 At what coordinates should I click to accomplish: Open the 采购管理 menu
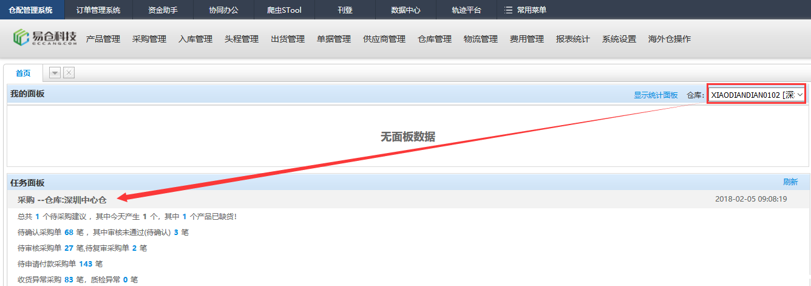pyautogui.click(x=149, y=39)
